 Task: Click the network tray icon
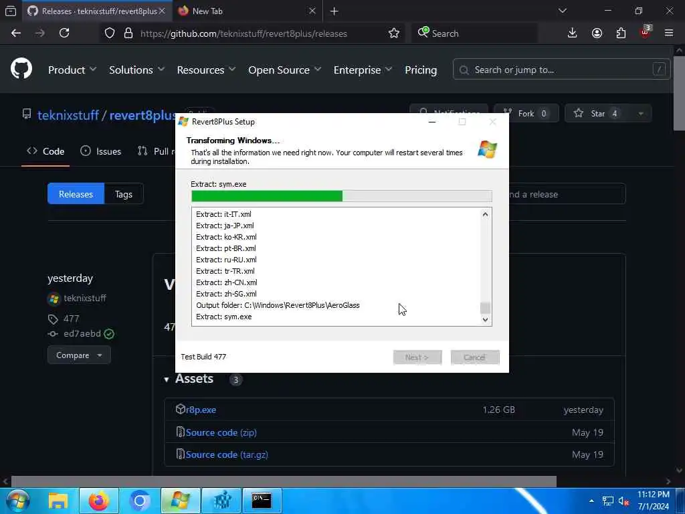tap(607, 501)
